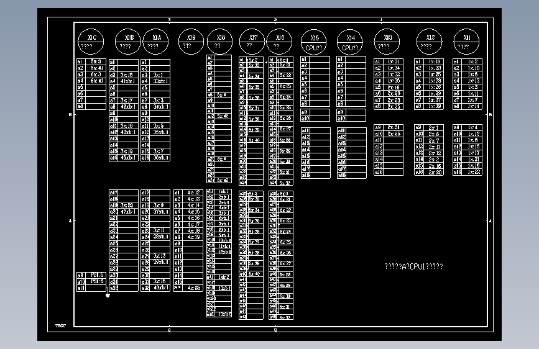Click cell 1x:34 in X13 row a2

point(394,68)
